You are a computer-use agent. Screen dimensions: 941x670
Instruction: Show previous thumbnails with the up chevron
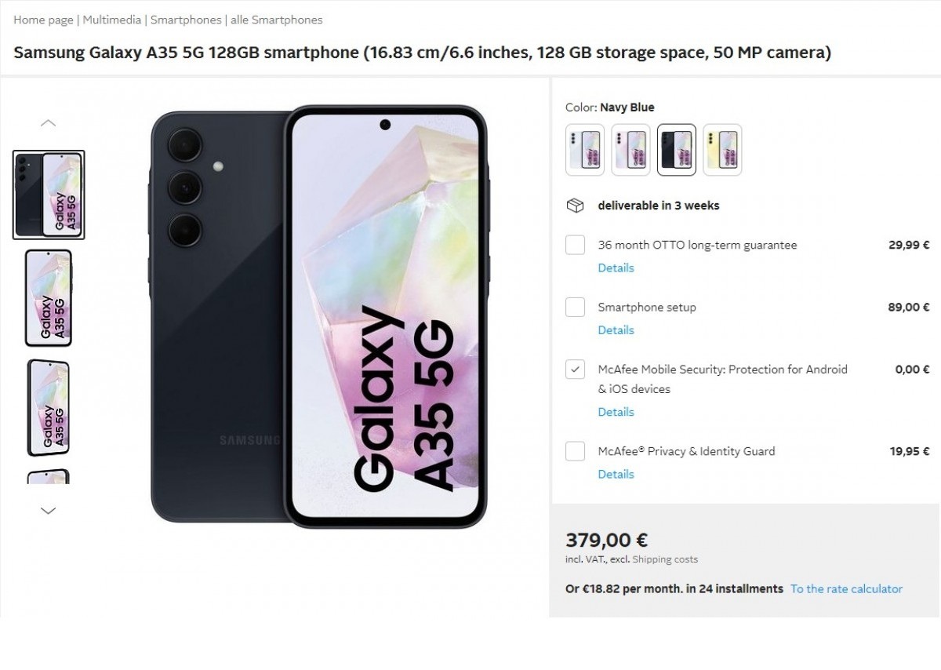[48, 123]
